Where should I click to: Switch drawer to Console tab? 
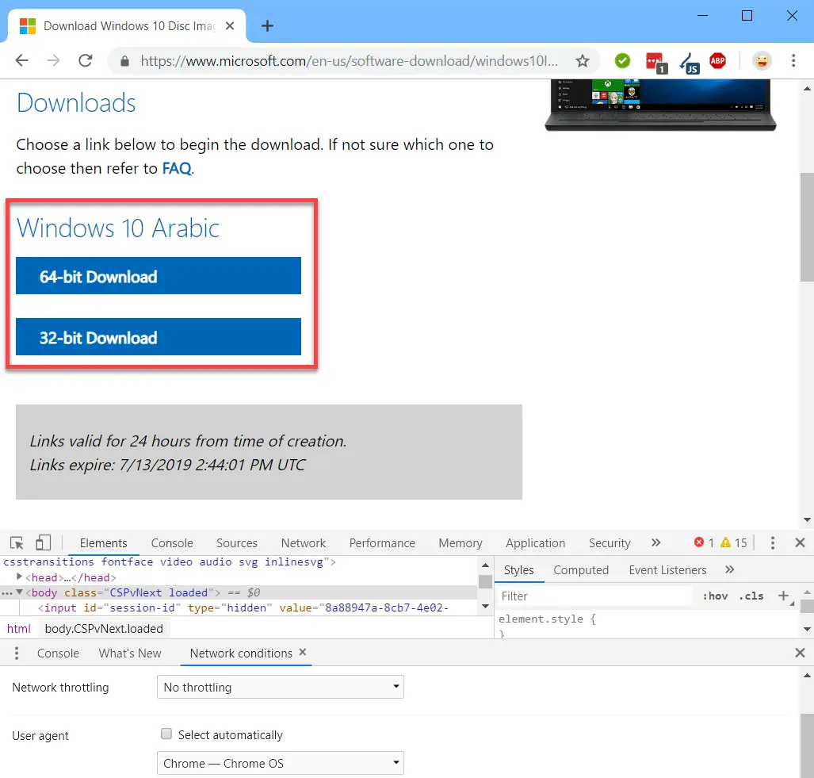tap(58, 653)
